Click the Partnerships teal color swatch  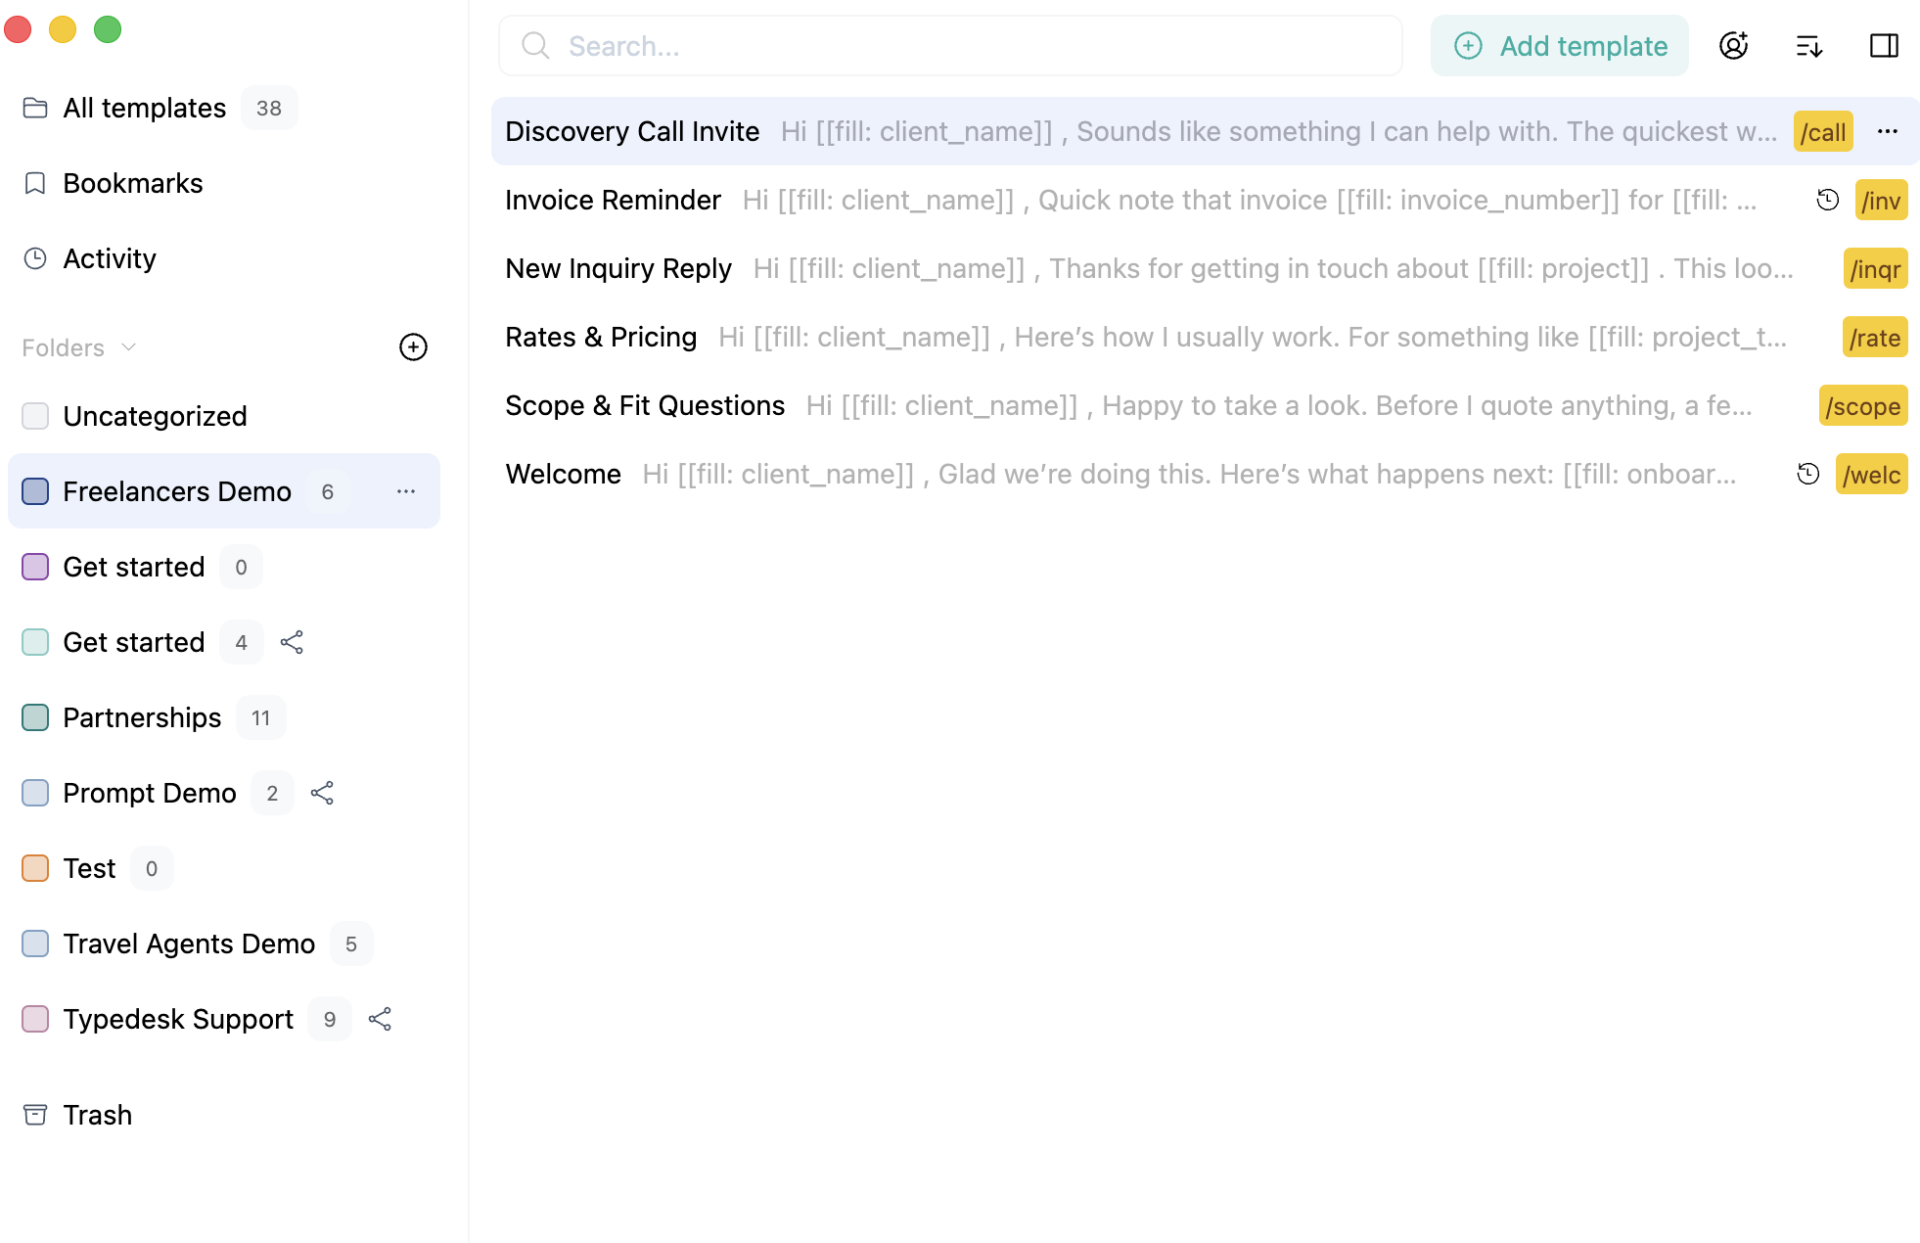point(35,717)
